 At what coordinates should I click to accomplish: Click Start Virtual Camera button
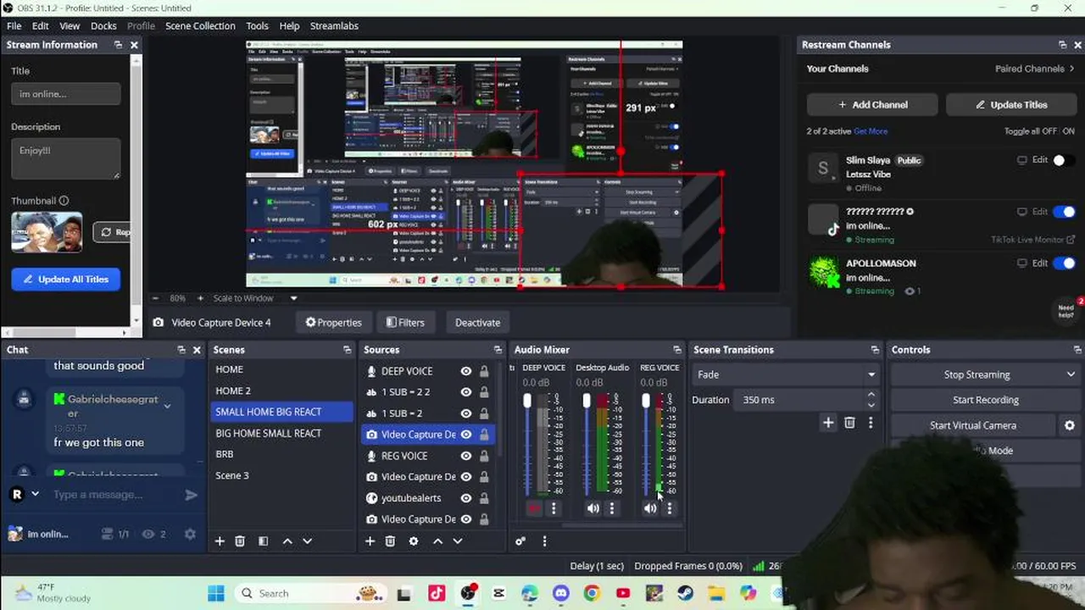click(972, 425)
